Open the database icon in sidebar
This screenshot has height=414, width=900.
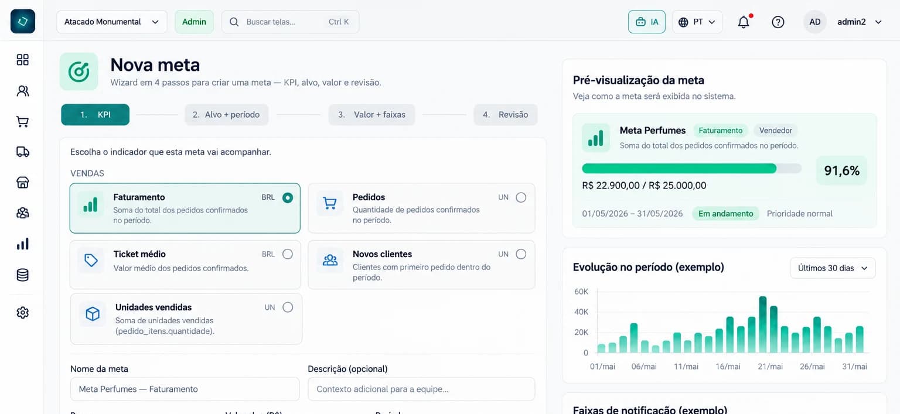click(23, 275)
